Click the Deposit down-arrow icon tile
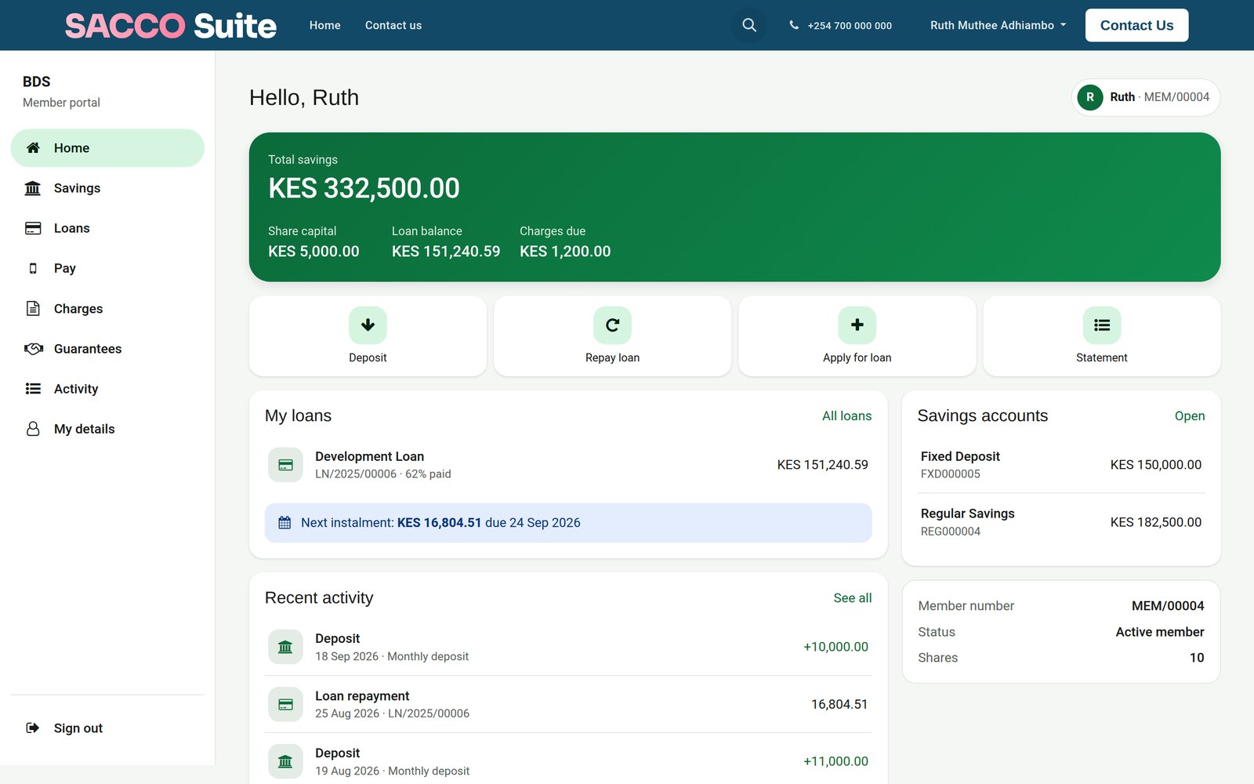The width and height of the screenshot is (1254, 784). tap(368, 325)
